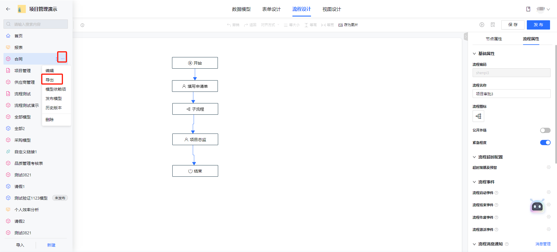
Task: Select the 项目总监 node
Action: pyautogui.click(x=195, y=139)
